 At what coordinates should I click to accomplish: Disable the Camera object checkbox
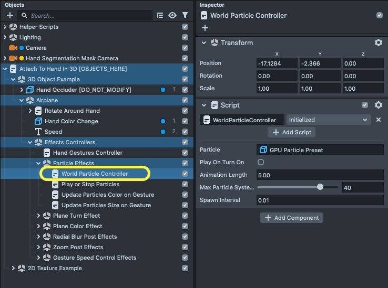click(185, 48)
